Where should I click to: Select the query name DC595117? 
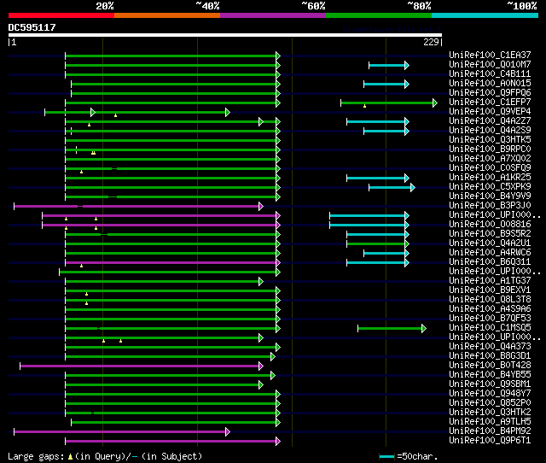tap(32, 27)
